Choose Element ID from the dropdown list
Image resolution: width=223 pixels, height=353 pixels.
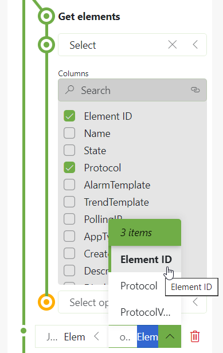[x=145, y=260]
